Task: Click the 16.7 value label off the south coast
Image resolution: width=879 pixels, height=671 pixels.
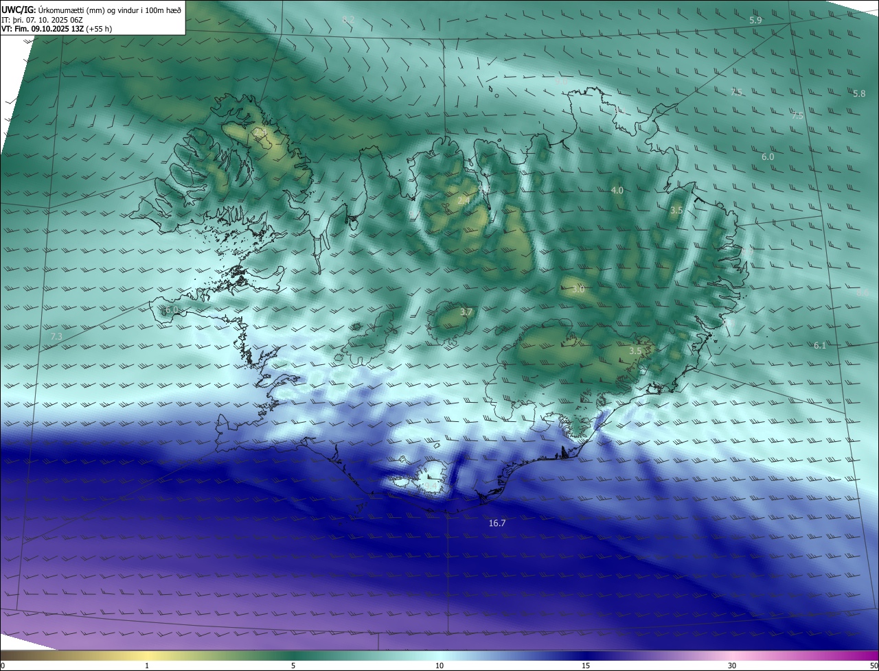Action: tap(497, 523)
